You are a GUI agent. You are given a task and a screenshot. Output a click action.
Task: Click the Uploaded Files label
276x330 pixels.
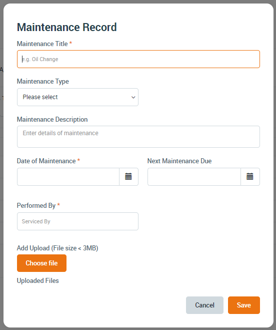point(38,281)
